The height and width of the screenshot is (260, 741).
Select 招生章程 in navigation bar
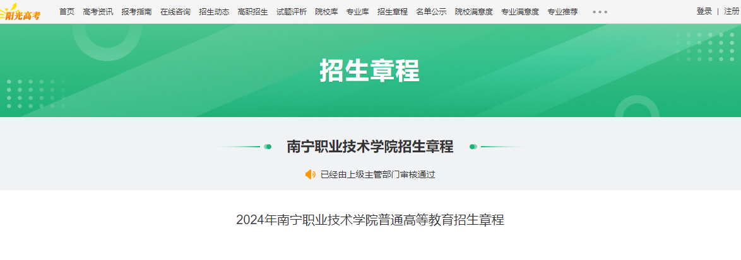[x=393, y=12]
